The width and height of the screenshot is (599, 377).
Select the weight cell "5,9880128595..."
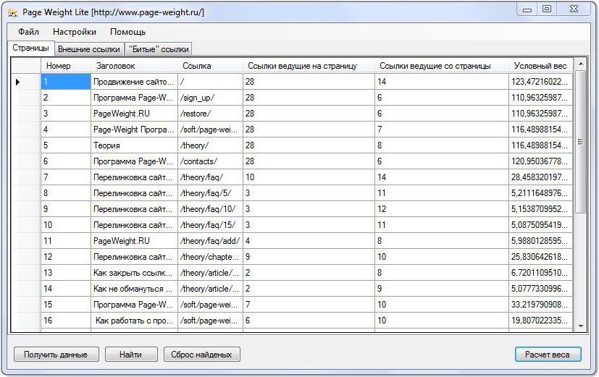coord(540,241)
